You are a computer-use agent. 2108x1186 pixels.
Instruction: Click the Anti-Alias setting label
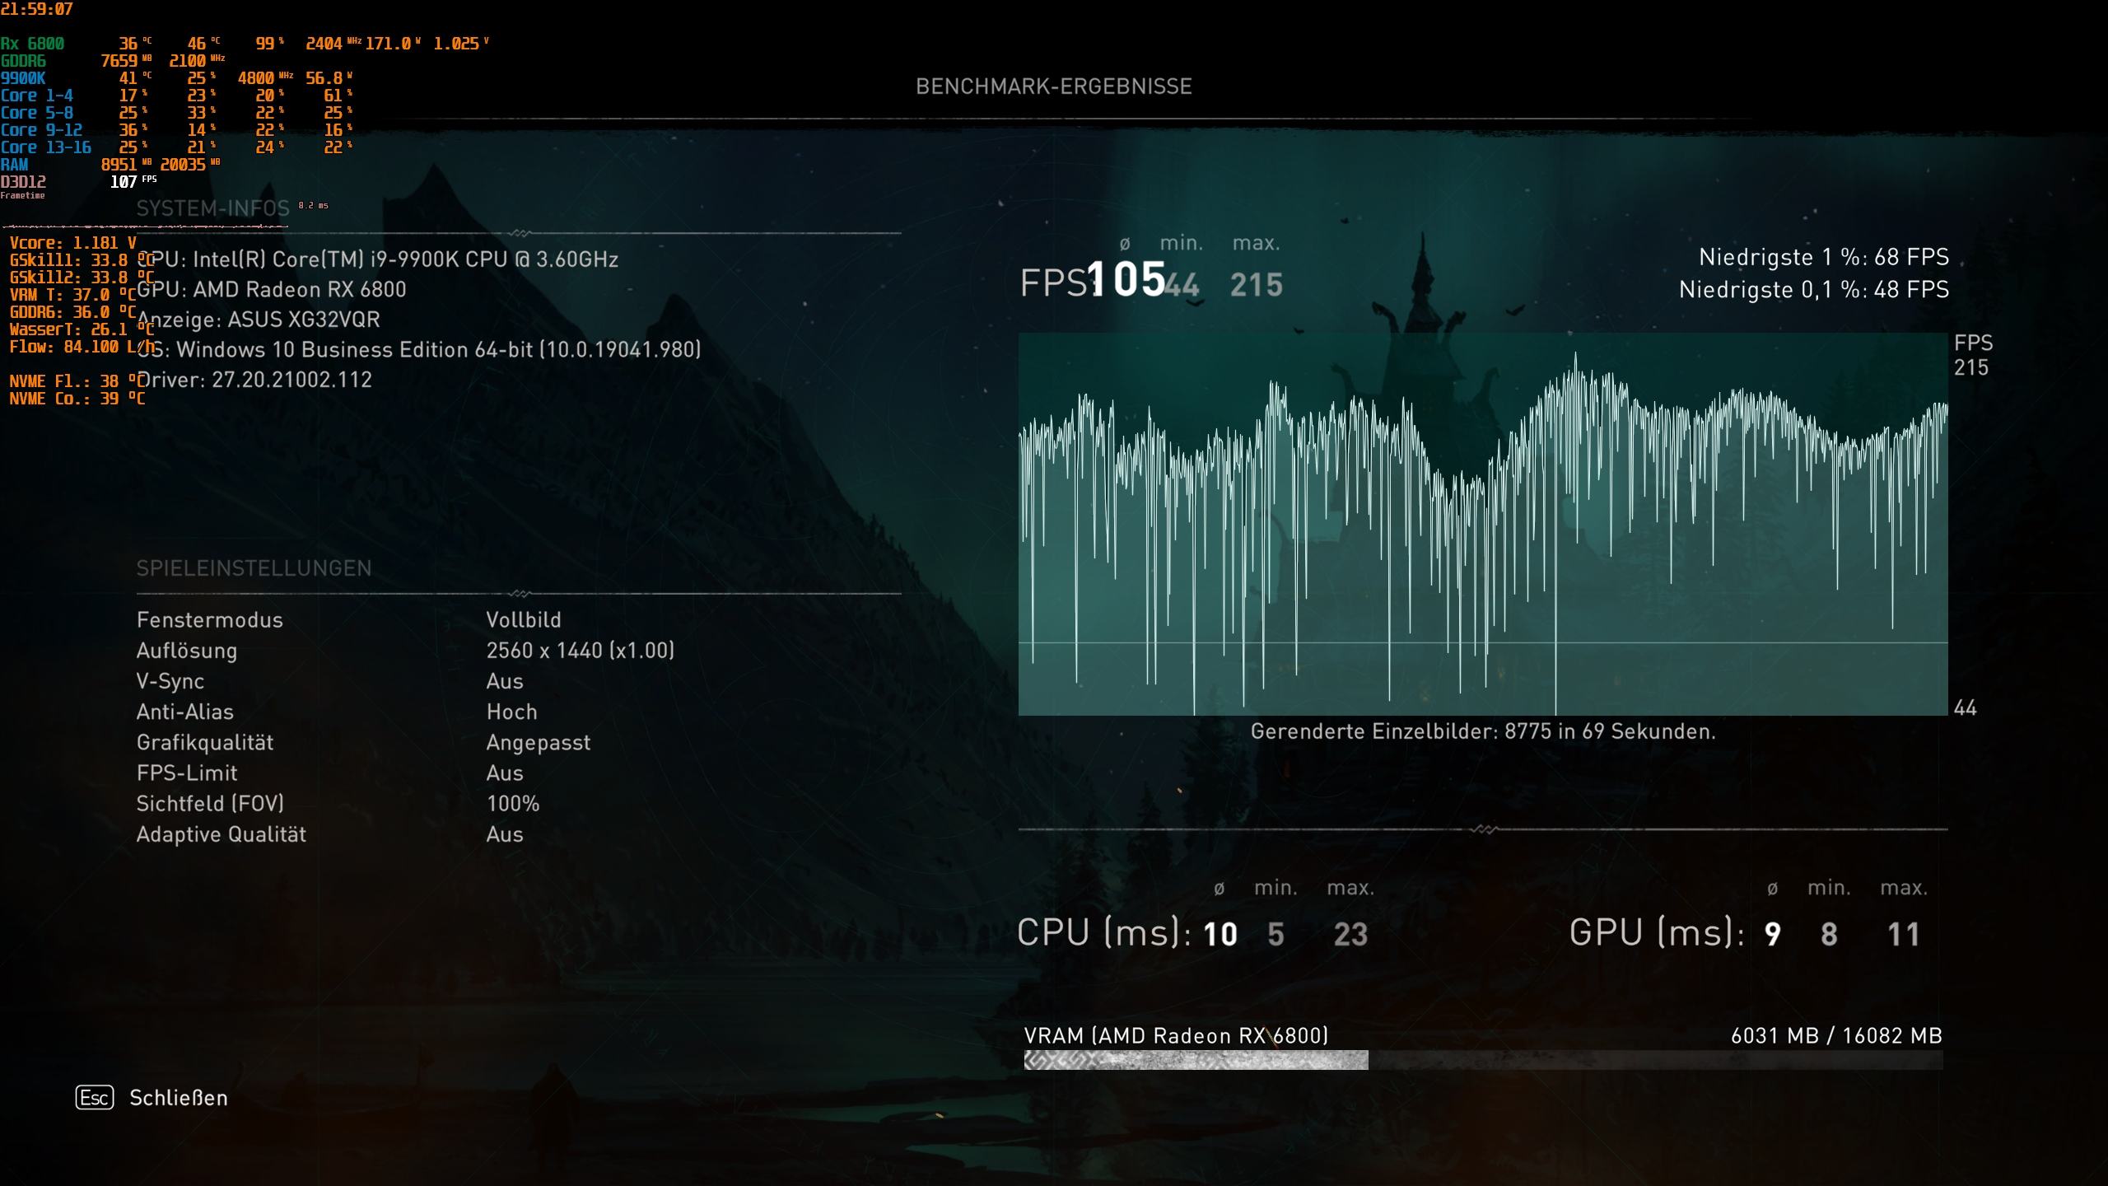click(185, 712)
